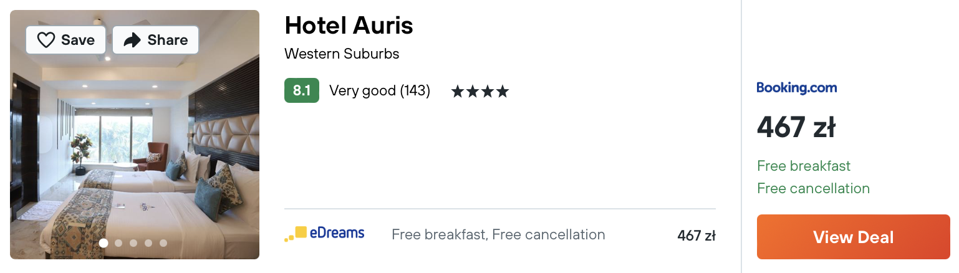This screenshot has height=273, width=959.
Task: Click the Western Suburbs location text
Action: click(x=341, y=54)
